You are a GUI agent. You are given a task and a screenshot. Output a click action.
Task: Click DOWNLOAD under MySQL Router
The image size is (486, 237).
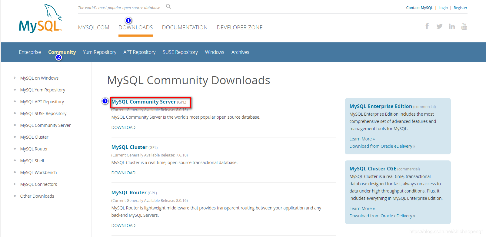(123, 225)
